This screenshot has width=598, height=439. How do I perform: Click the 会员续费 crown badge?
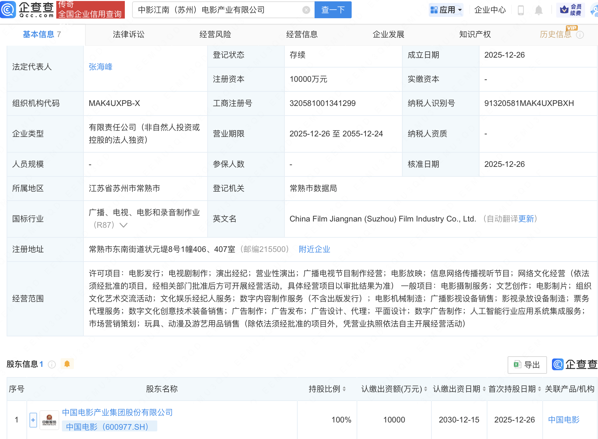(x=571, y=10)
